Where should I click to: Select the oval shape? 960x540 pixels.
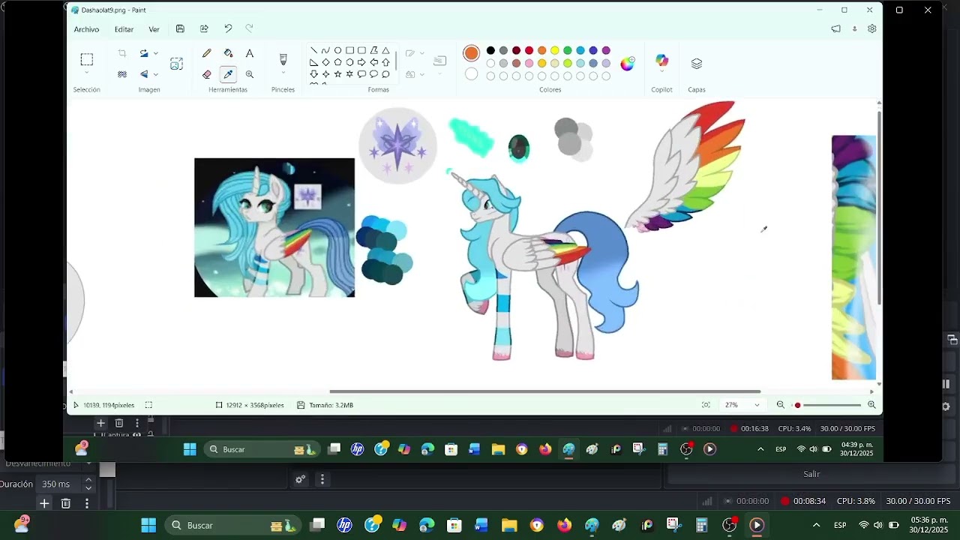pos(337,50)
